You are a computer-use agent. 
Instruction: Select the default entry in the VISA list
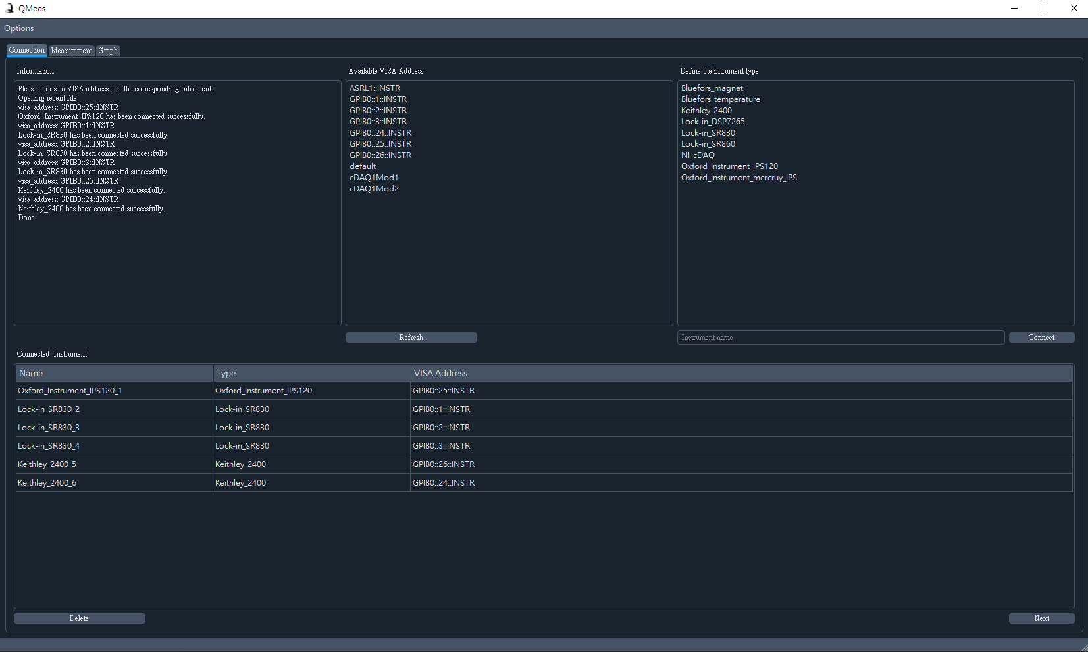pyautogui.click(x=509, y=166)
